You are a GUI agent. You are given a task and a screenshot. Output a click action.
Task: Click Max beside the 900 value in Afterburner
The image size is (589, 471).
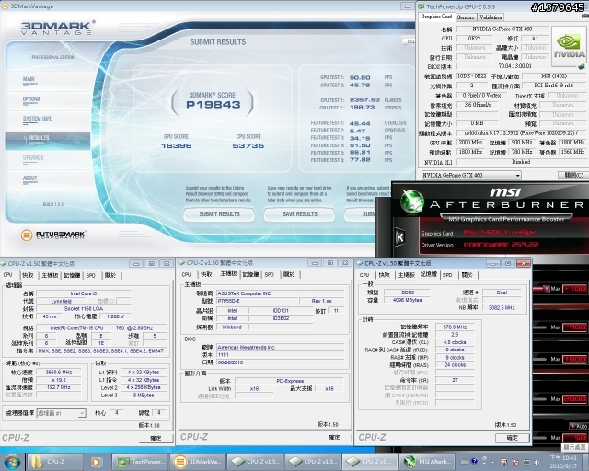556,327
